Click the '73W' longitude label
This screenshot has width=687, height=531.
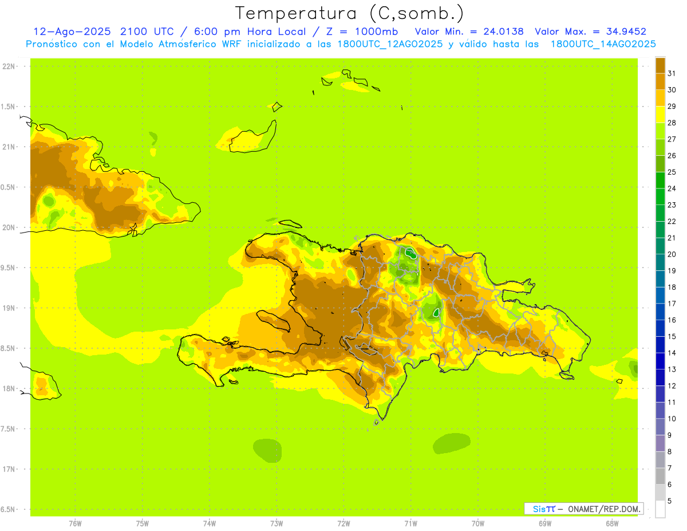pos(277,524)
